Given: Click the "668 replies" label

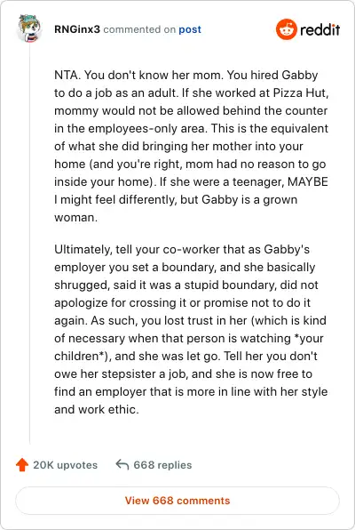Looking at the screenshot, I should tap(162, 465).
